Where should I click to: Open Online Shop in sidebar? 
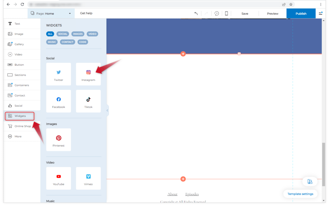22,126
